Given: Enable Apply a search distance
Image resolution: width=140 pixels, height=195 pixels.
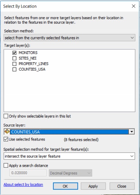Looking at the screenshot, I should 6,165.
